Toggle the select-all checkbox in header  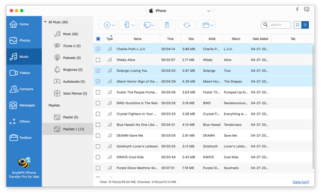98,38
